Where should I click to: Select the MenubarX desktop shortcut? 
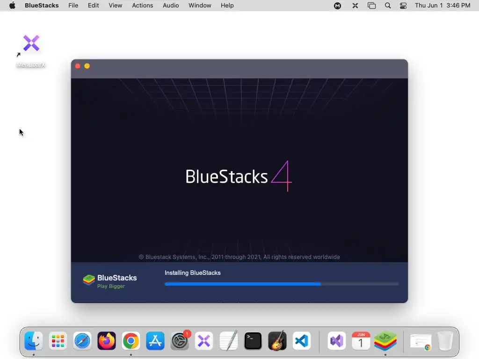(31, 50)
